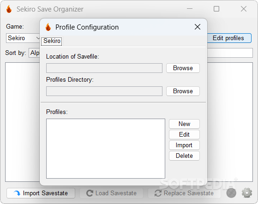Click inside the Profiles list box

click(106, 149)
